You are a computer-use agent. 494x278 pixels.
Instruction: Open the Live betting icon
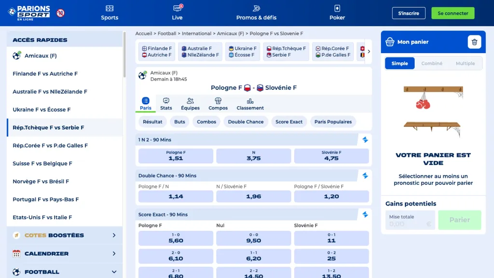click(177, 8)
